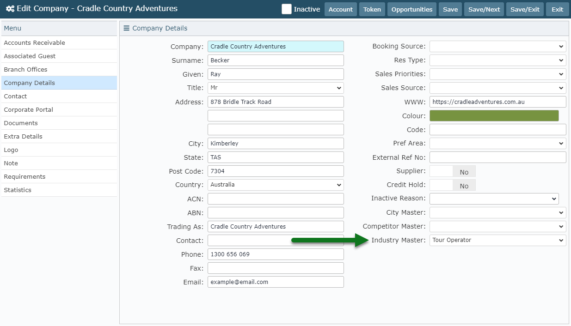Click the Save/Exit button
Screen dimensions: 571x326
pos(525,9)
